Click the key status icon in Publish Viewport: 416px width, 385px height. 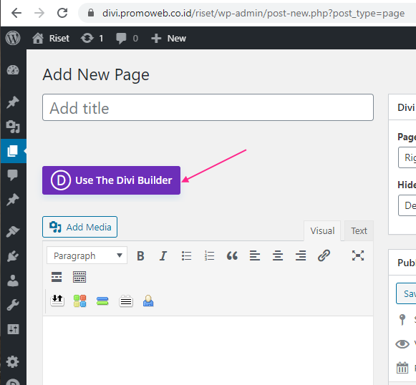click(x=402, y=319)
